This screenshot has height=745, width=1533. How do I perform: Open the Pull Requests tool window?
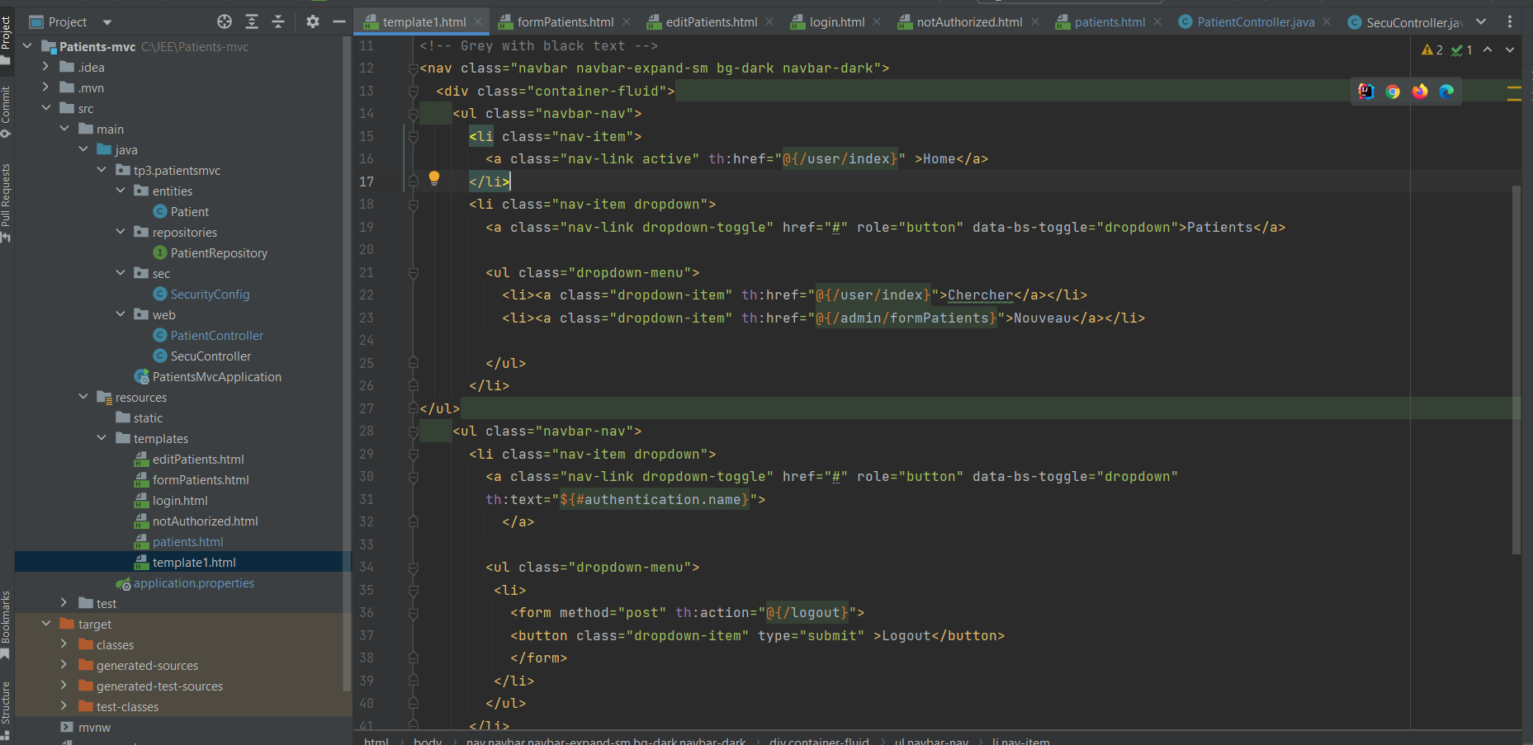point(6,203)
